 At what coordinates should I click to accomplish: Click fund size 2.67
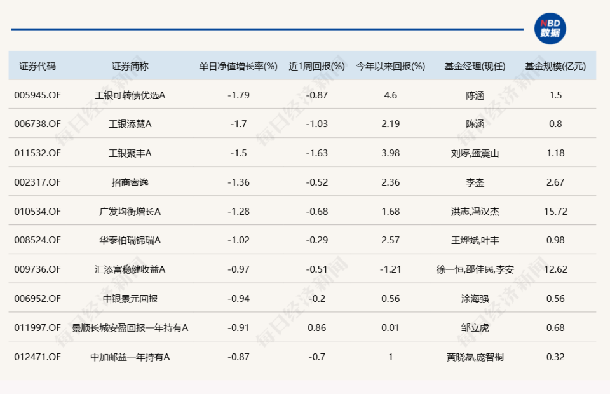pos(555,182)
